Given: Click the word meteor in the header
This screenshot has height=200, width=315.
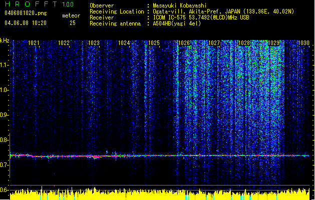Looking at the screenshot, I should click(x=71, y=15).
